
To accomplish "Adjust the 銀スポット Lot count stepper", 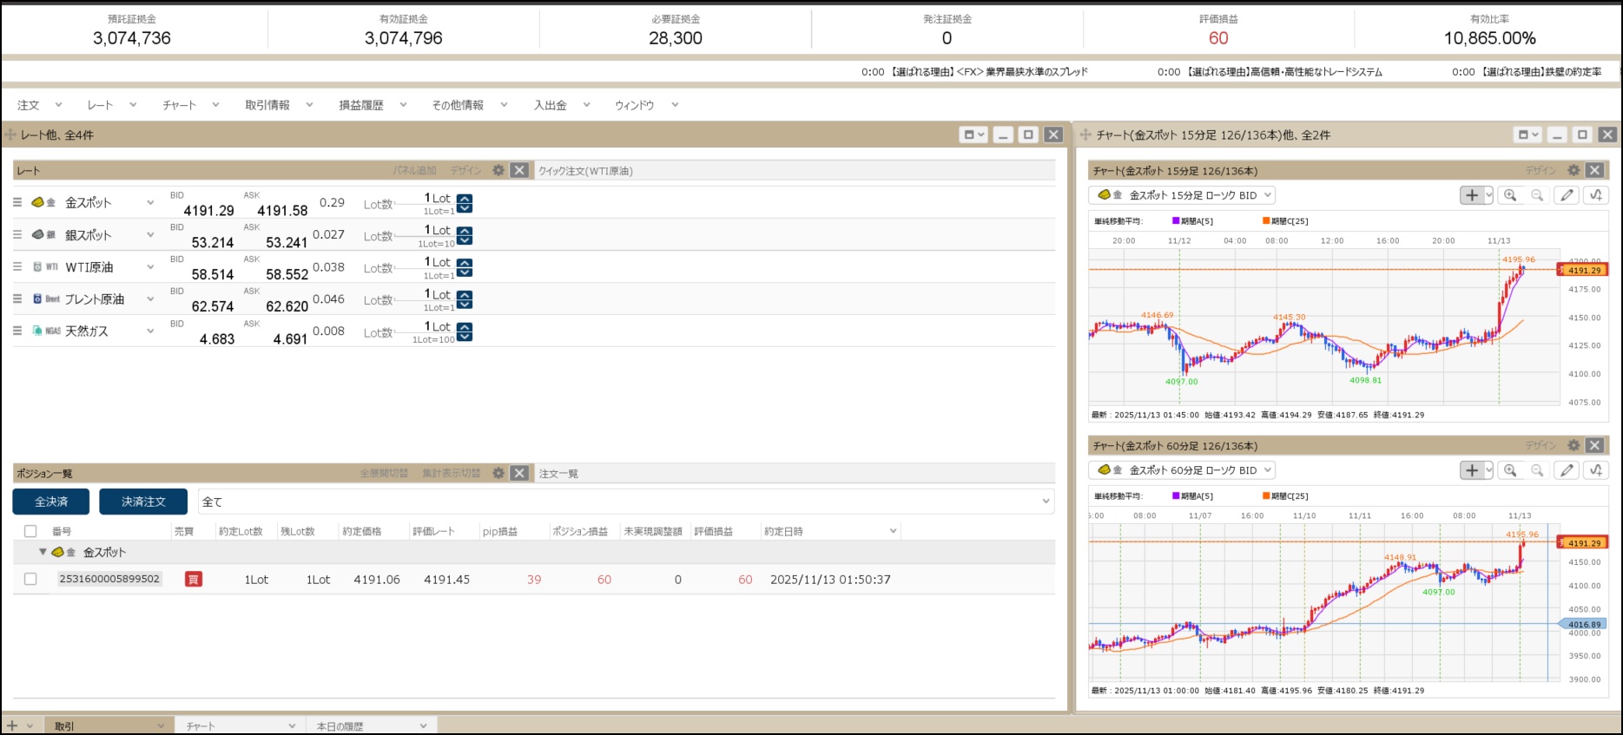I will [x=465, y=235].
